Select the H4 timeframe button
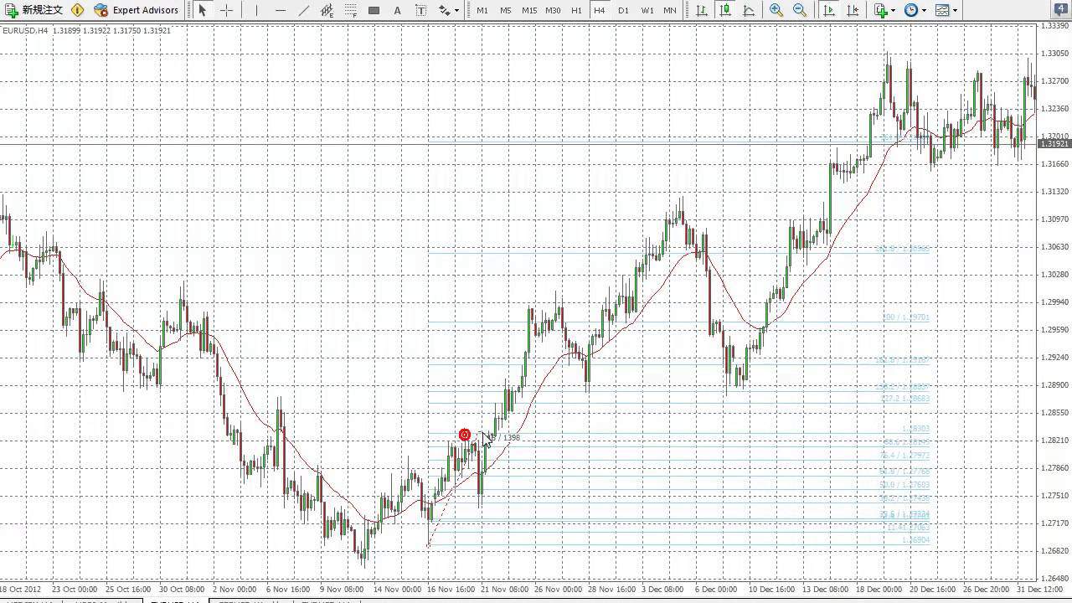 (x=599, y=10)
